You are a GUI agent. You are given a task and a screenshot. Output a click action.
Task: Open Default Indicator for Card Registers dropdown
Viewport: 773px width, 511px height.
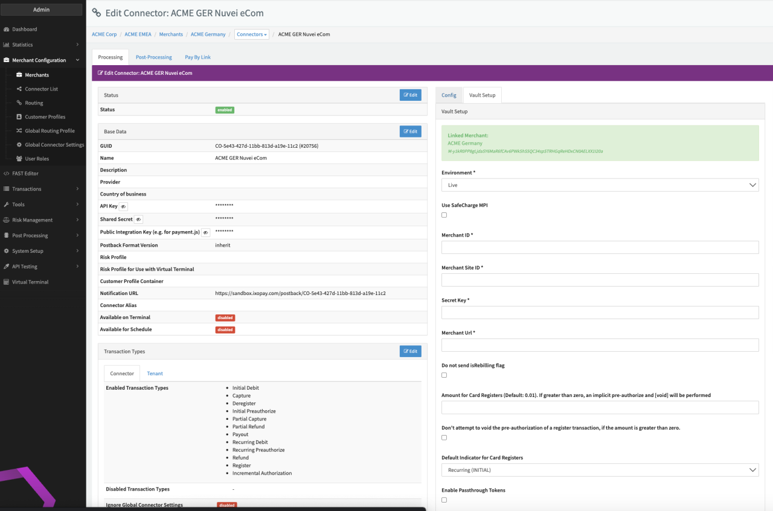click(x=600, y=470)
